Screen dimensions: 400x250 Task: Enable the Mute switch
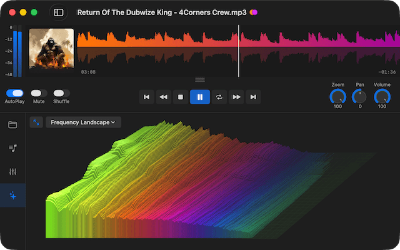(39, 93)
